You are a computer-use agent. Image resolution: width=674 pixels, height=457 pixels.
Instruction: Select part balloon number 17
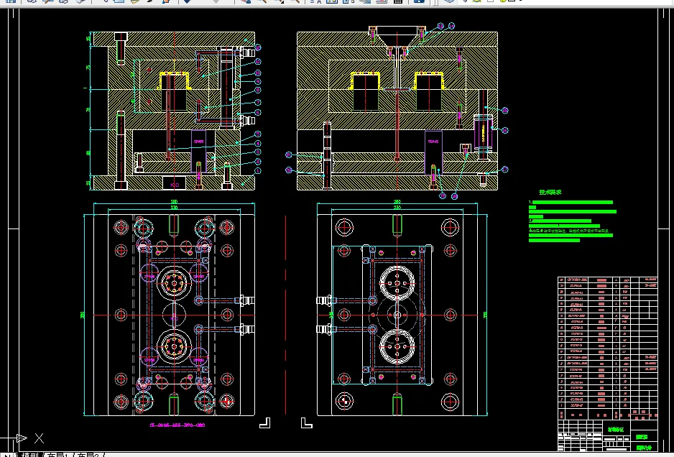[x=505, y=170]
